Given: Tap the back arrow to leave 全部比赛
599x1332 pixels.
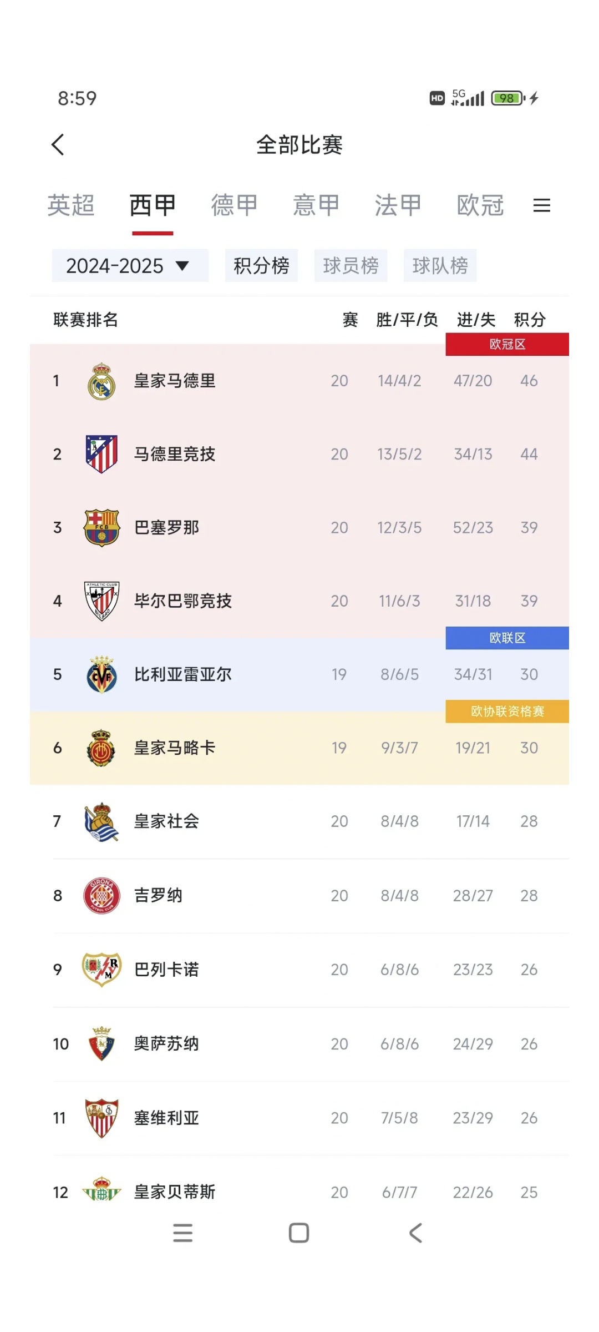Looking at the screenshot, I should pos(58,144).
